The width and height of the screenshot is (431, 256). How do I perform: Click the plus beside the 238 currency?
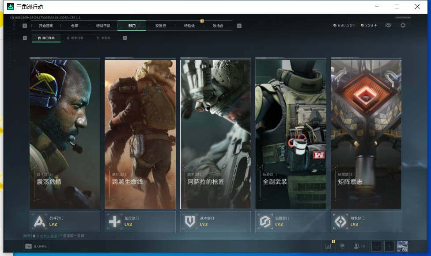click(376, 25)
